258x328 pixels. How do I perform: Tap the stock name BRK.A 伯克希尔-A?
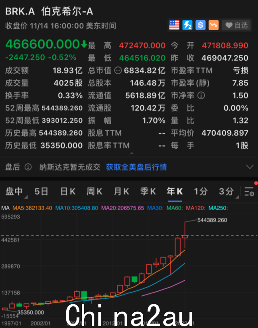click(49, 11)
